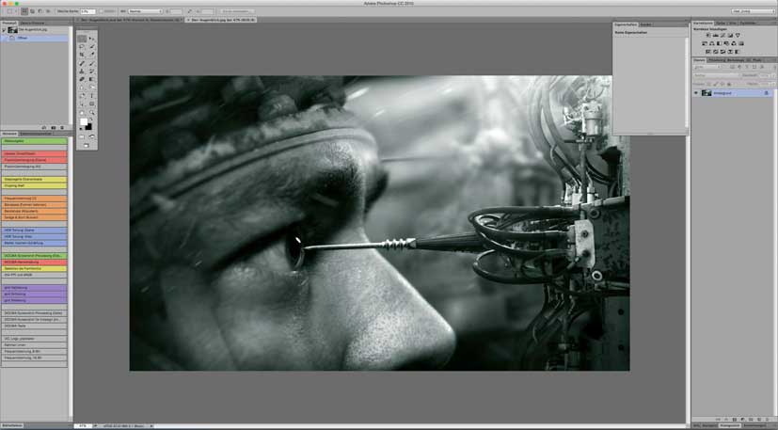778x430 pixels.
Task: Select the Lasso tool
Action: tap(82, 46)
